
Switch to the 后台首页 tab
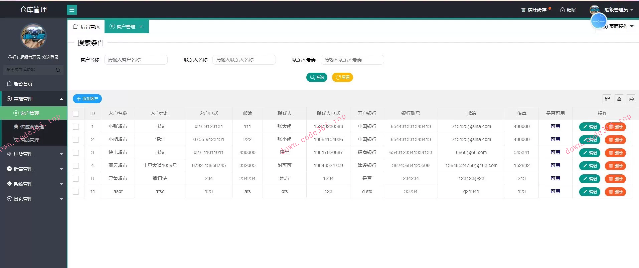pyautogui.click(x=86, y=26)
